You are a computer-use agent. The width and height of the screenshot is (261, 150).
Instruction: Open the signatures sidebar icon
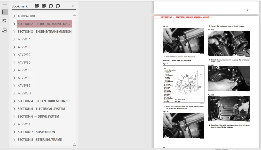click(4, 31)
